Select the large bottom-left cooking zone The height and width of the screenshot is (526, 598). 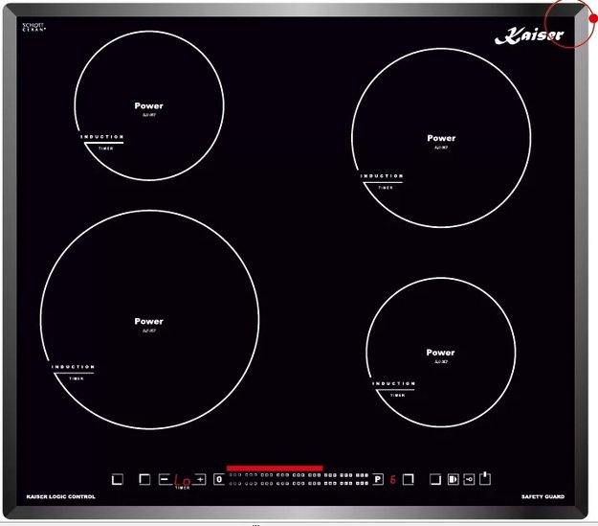click(149, 321)
